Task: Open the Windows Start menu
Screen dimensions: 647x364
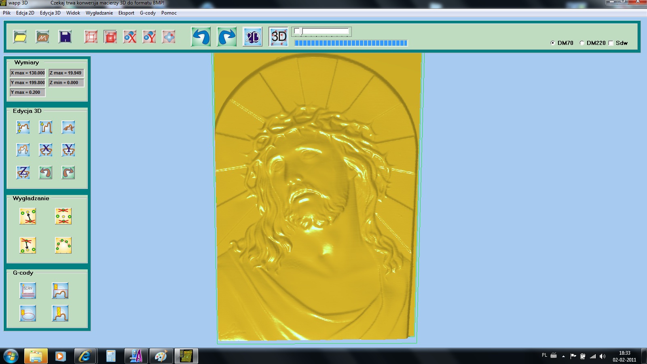Action: 11,356
